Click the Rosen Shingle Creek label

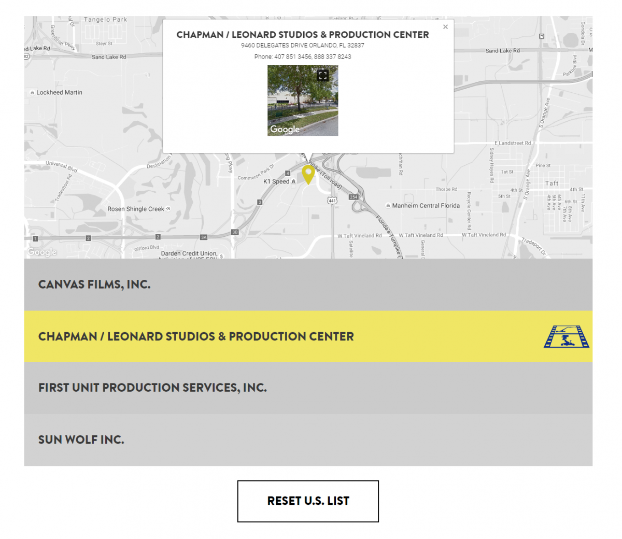click(x=136, y=209)
